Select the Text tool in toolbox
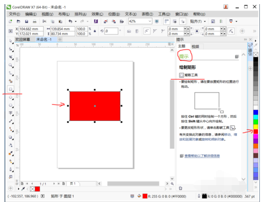Screen dimensions: 264x202 click(x=11, y=113)
